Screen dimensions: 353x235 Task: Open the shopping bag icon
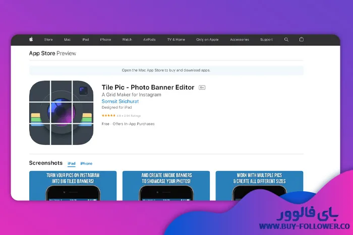tap(301, 39)
